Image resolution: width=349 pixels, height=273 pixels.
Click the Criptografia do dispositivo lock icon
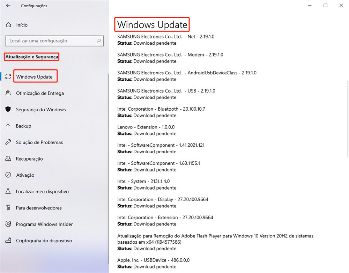pos(8,240)
